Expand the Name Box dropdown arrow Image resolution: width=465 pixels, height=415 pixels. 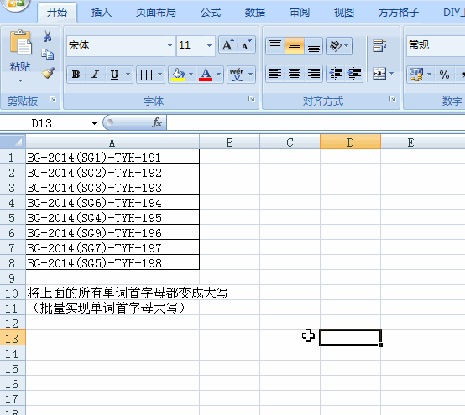tap(94, 123)
